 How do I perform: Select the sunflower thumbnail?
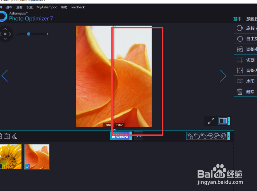pyautogui.click(x=11, y=157)
